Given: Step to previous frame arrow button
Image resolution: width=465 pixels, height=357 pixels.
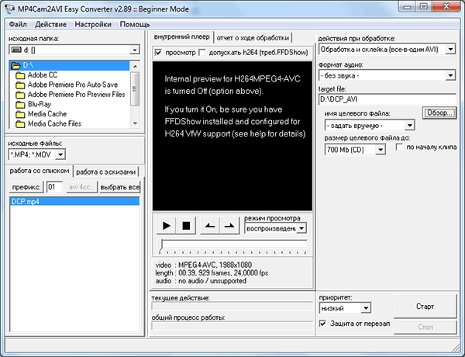Looking at the screenshot, I should coord(210,226).
